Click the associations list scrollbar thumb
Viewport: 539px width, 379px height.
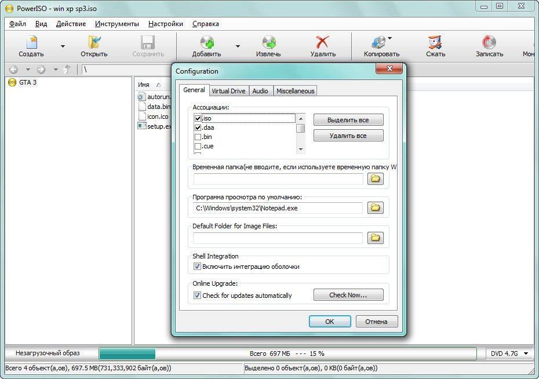(301, 128)
